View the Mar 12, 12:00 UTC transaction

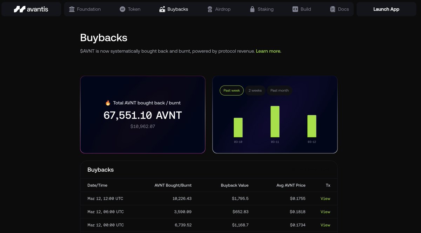325,199
